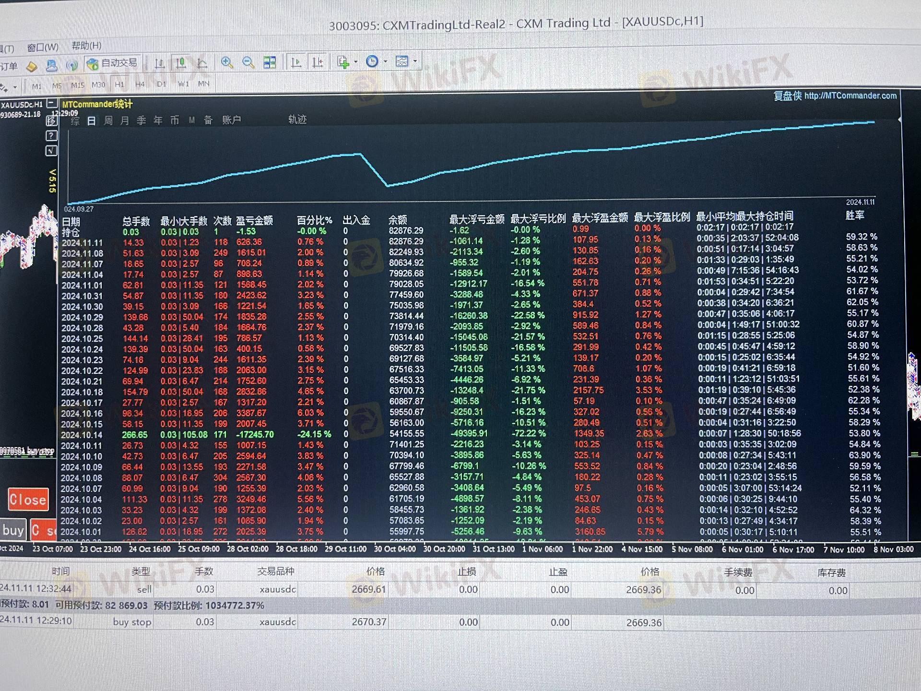The height and width of the screenshot is (691, 921).
Task: Click the 盈亏金额 profit column header
Action: [254, 221]
